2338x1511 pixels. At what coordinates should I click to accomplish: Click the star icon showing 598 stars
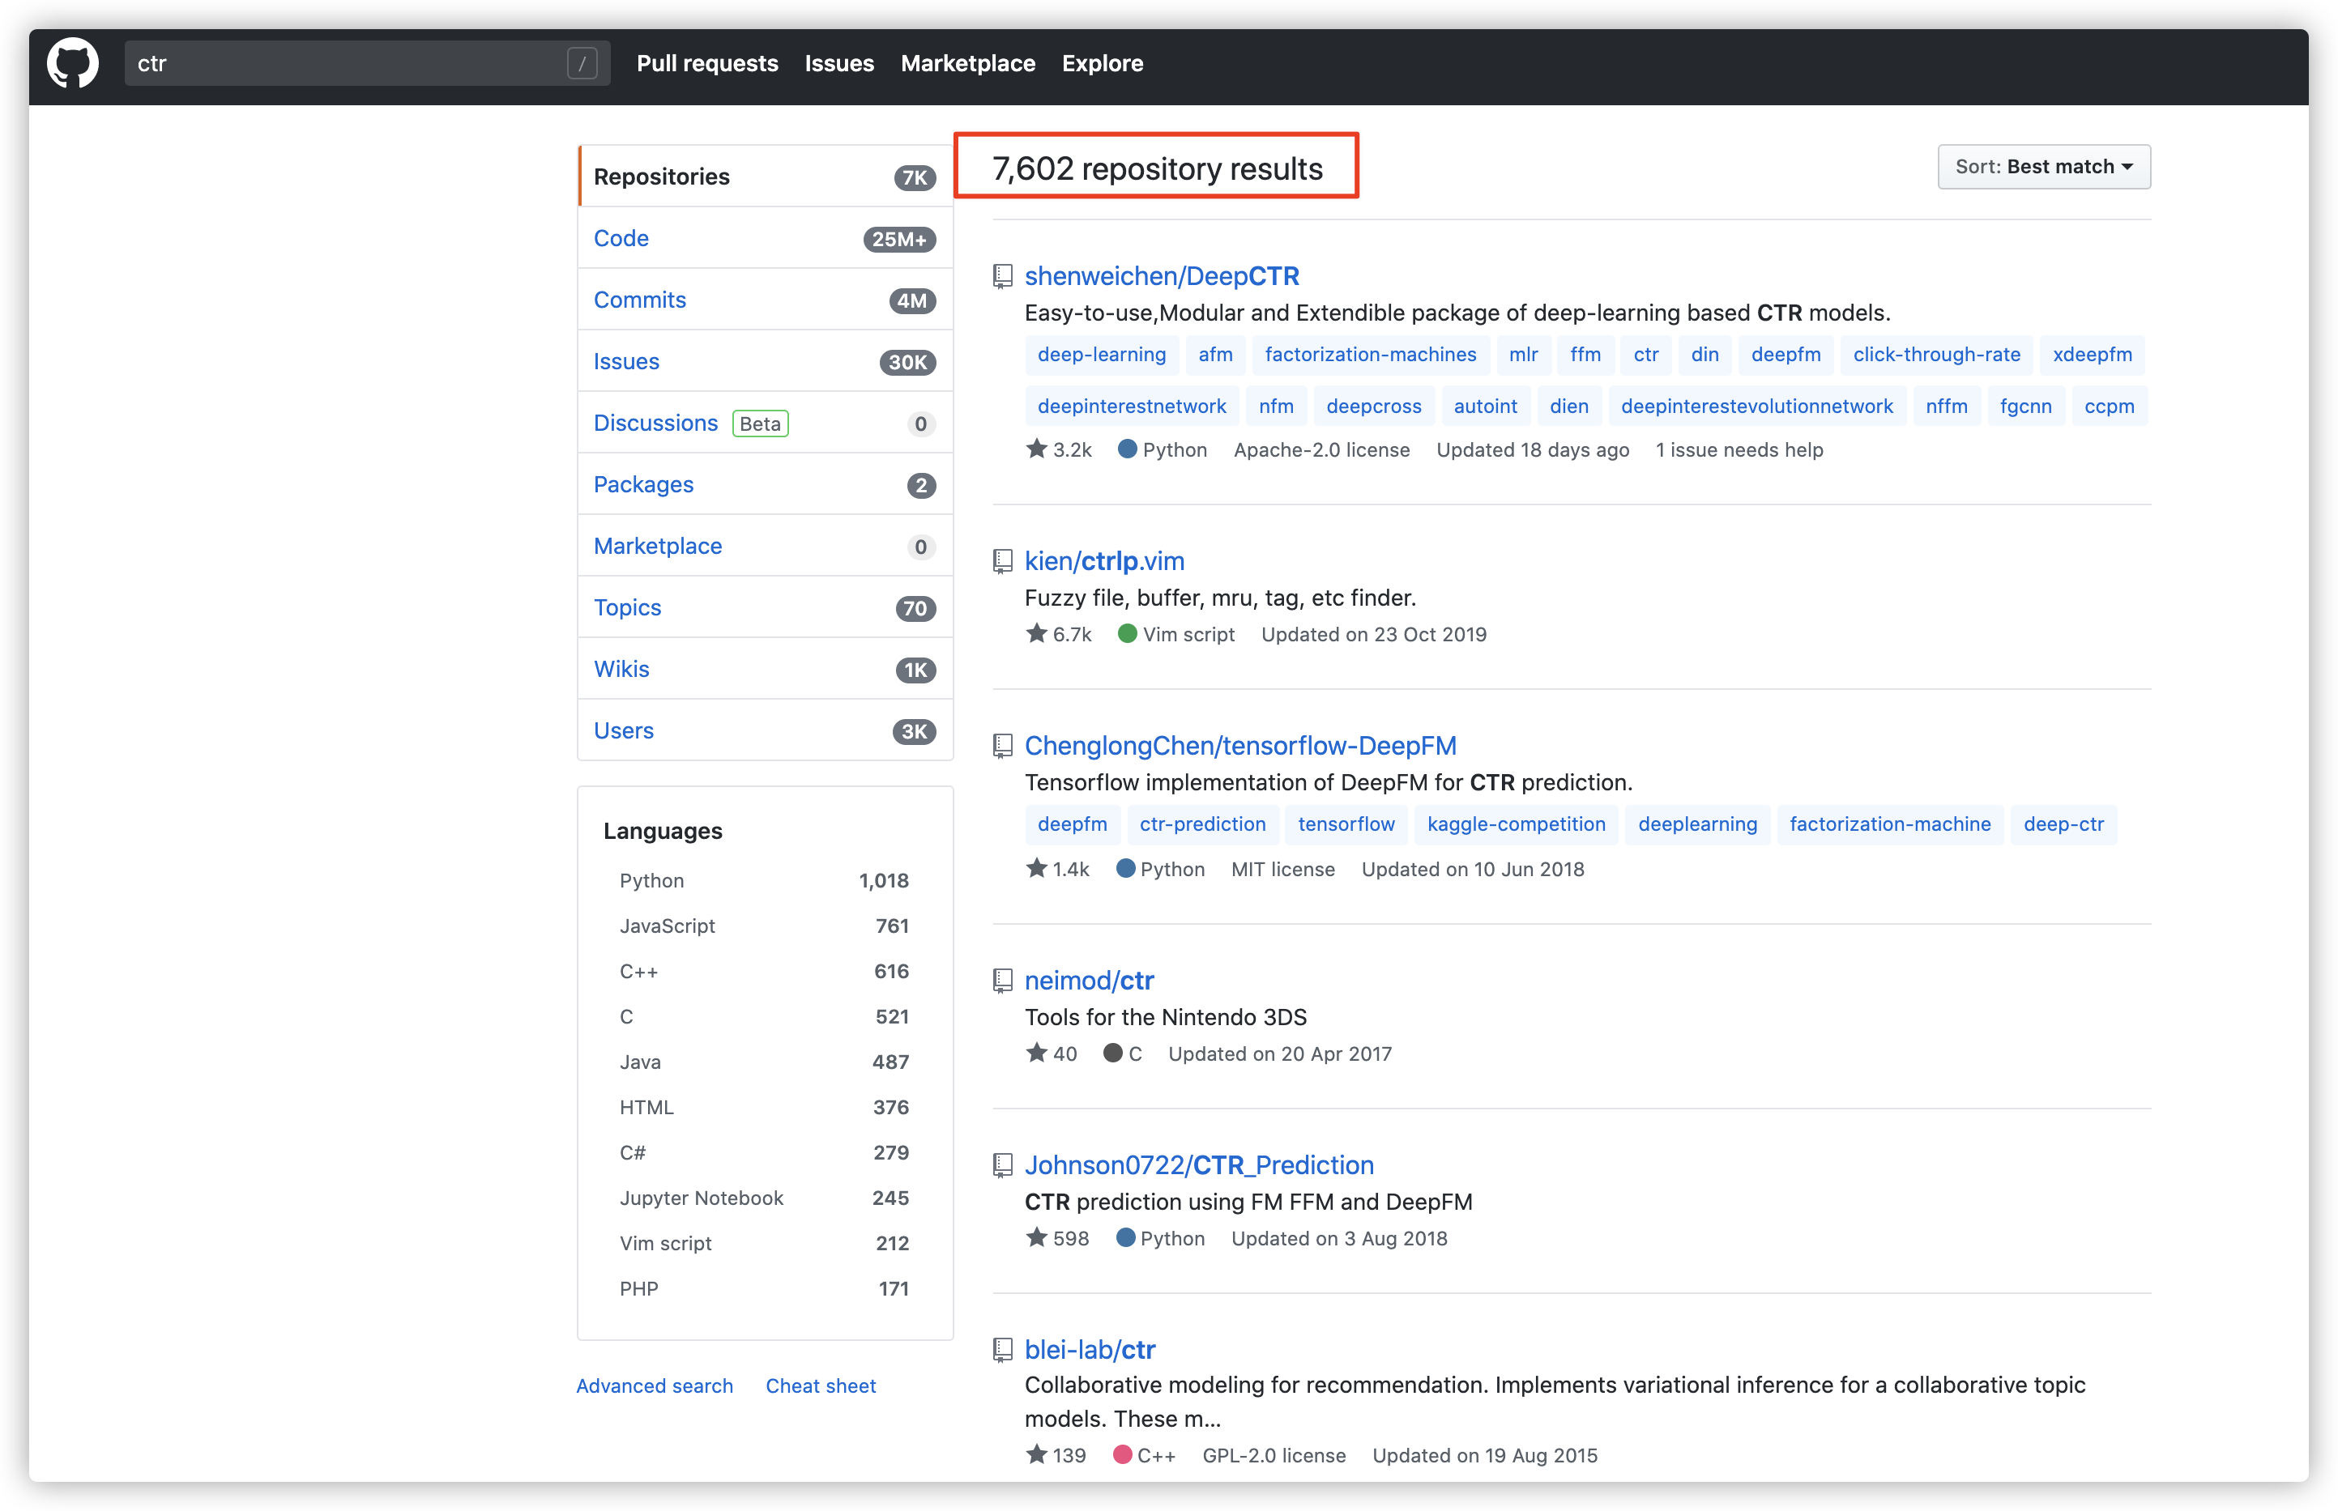pos(1036,1236)
